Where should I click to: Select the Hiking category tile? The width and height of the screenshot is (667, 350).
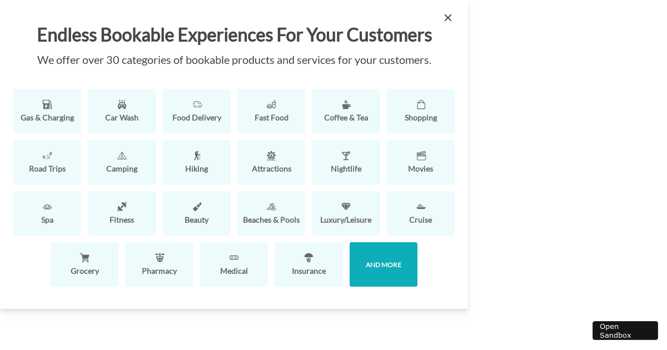point(197,162)
